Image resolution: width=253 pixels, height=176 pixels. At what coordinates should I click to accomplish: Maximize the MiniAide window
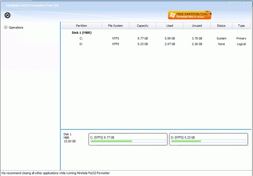click(238, 3)
